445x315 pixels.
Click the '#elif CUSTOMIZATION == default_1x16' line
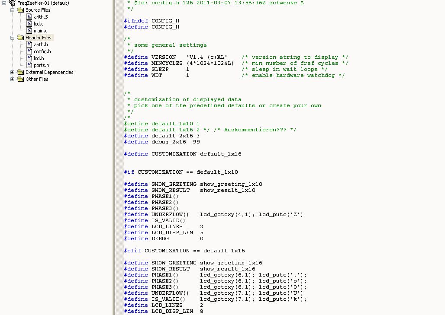184,251
